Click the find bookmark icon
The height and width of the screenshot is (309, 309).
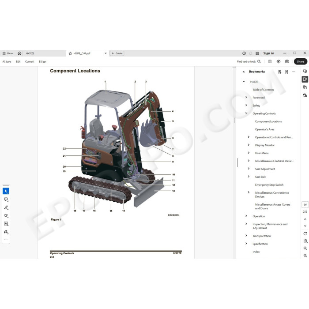tap(280, 72)
